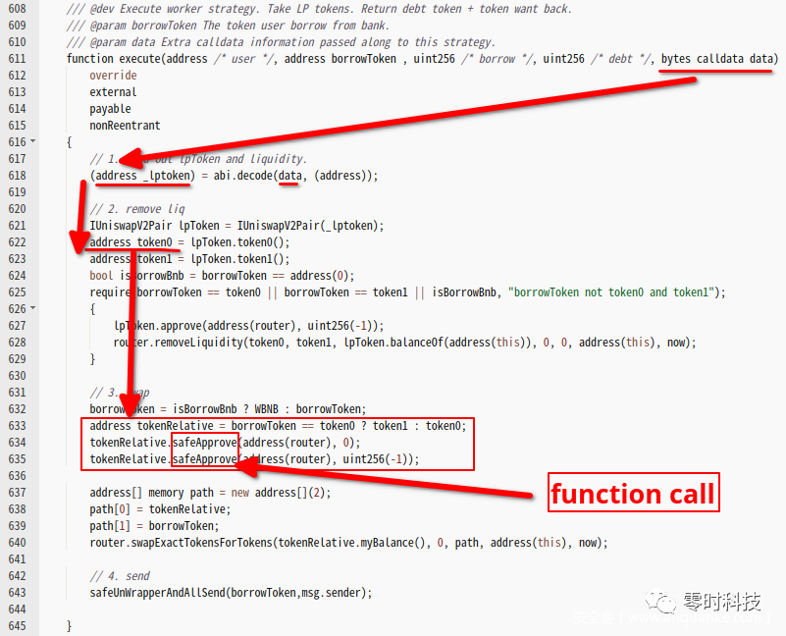Screen dimensions: 786x636
Task: Click the string "borrowToken not token0 and token1"
Action: (611, 292)
